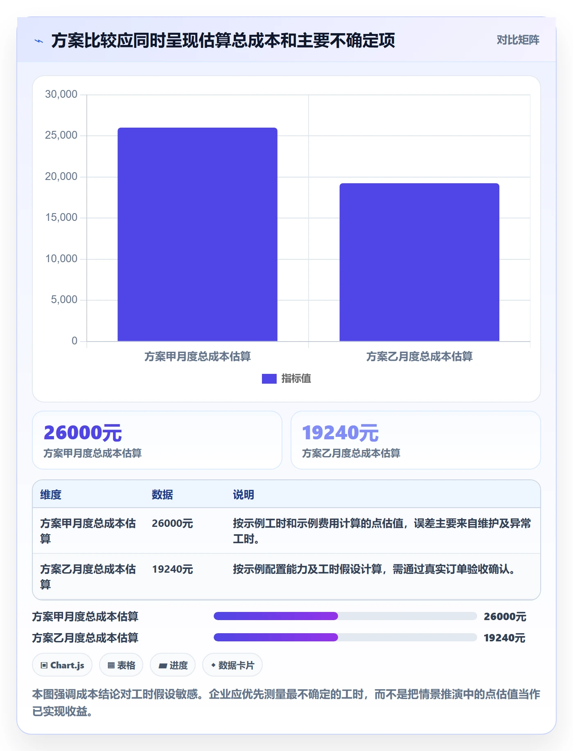Click the title 方案比较应同时呈现估算总成本

pos(223,40)
